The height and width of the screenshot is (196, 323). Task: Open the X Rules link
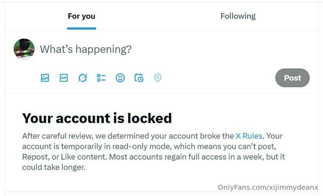point(249,136)
